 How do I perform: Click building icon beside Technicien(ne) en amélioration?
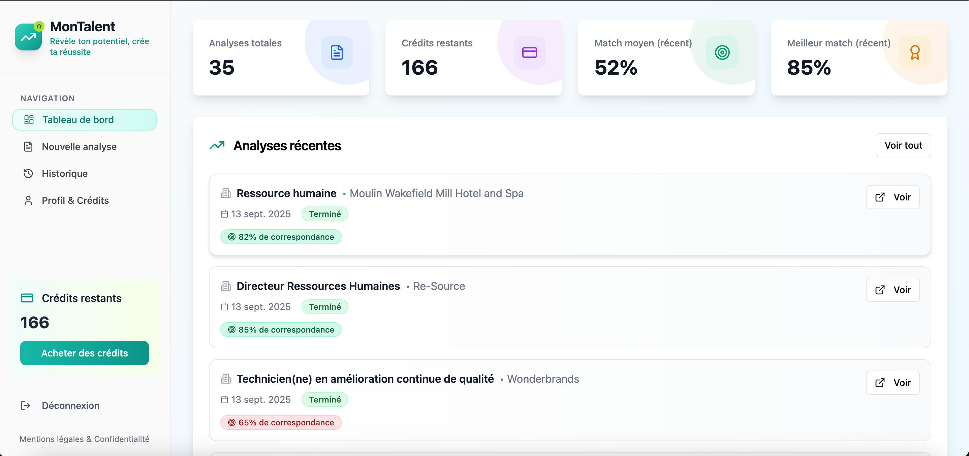[226, 379]
